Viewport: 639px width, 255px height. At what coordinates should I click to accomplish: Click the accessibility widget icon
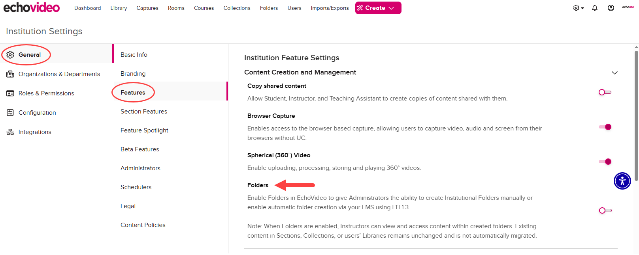click(x=622, y=181)
